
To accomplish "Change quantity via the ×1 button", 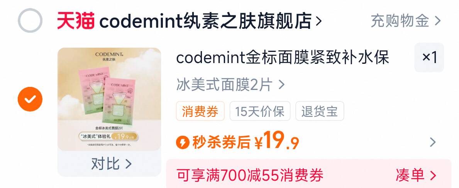I will coord(429,57).
